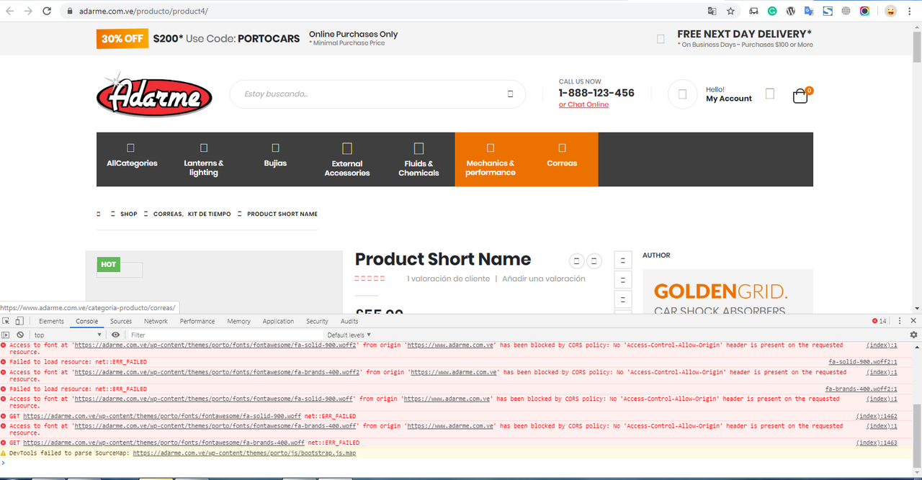This screenshot has width=922, height=480.
Task: Open the blue S extension icon
Action: tap(828, 11)
